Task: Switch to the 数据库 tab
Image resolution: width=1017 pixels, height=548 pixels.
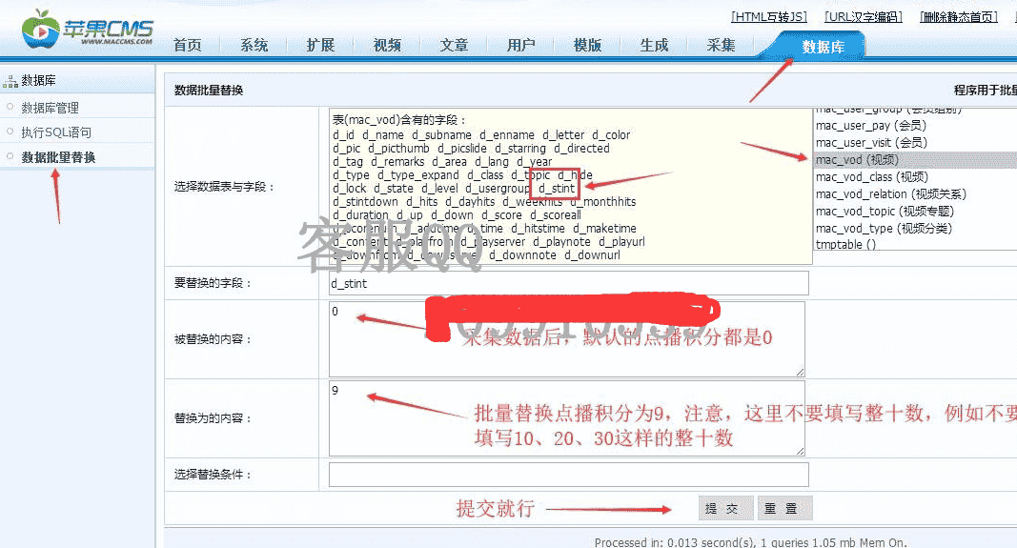Action: 823,46
